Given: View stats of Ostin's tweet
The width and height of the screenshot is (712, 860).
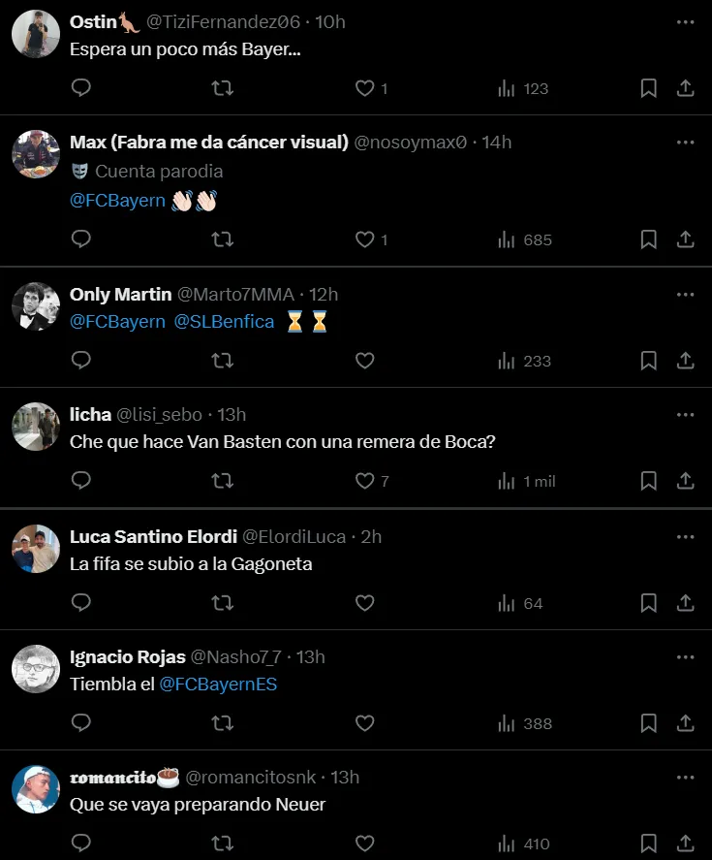Looking at the screenshot, I should coord(523,88).
